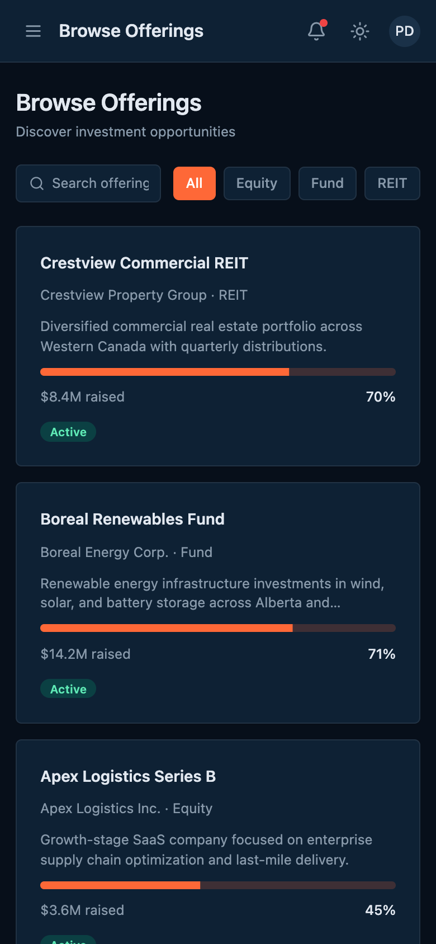This screenshot has width=436, height=944.
Task: Open the Boreal Renewables Fund offering
Action: click(132, 520)
